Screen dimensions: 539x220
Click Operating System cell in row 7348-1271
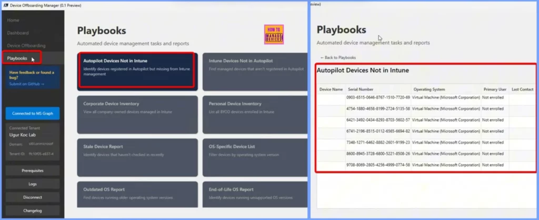446,143
